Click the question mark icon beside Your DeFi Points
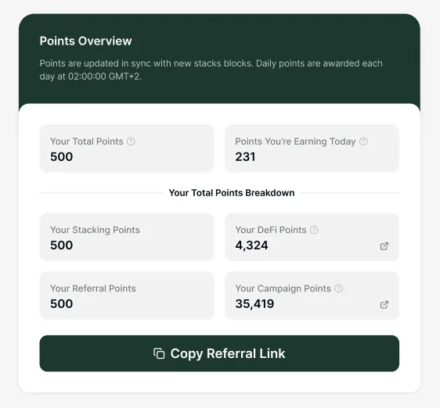 tap(314, 230)
